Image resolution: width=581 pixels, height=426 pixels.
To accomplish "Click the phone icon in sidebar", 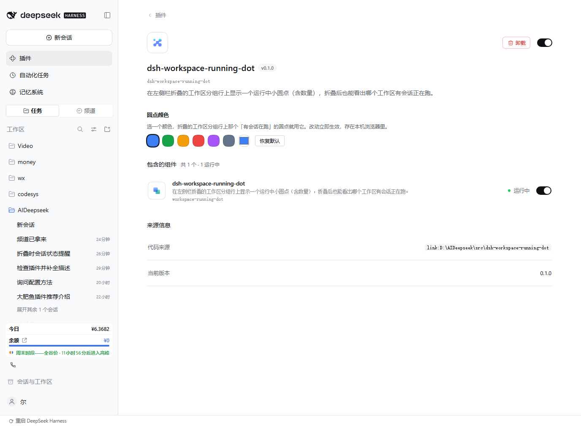I will coord(13,365).
